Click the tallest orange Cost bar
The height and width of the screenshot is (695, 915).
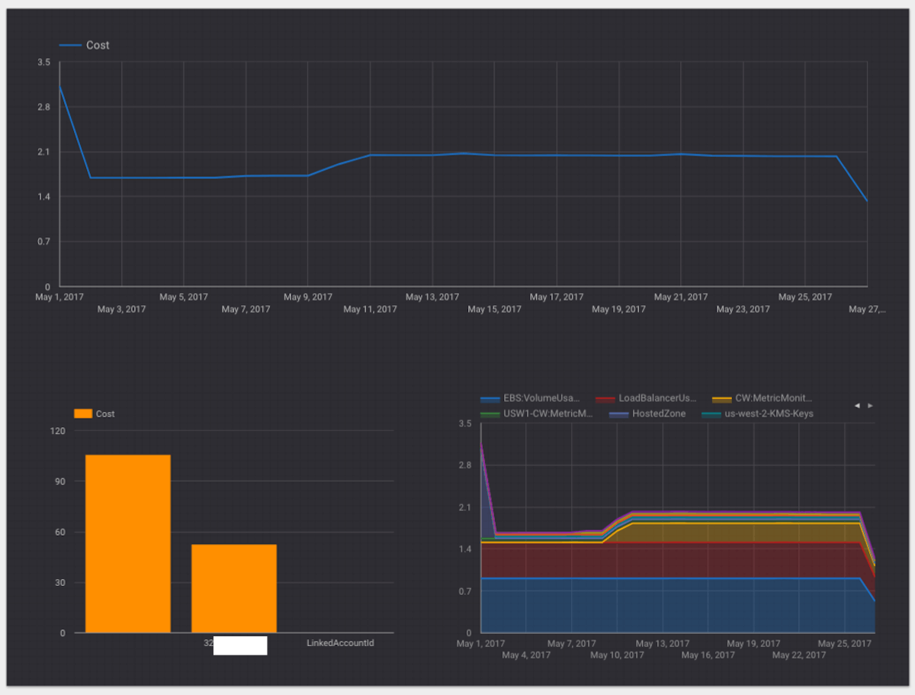pyautogui.click(x=127, y=543)
